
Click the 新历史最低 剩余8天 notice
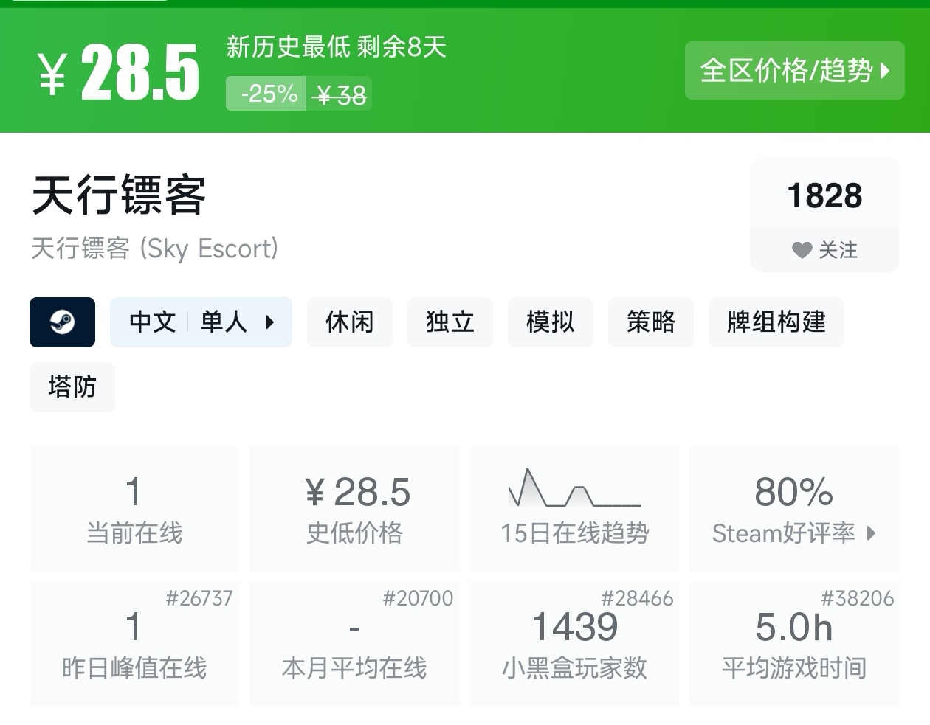click(337, 47)
